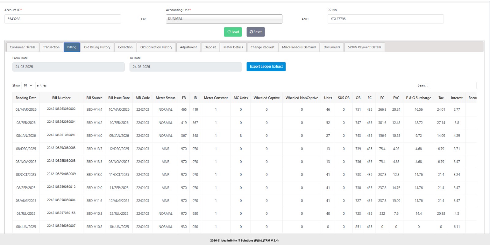Image resolution: width=490 pixels, height=245 pixels.
Task: Expand the show entries dropdown
Action: point(28,85)
